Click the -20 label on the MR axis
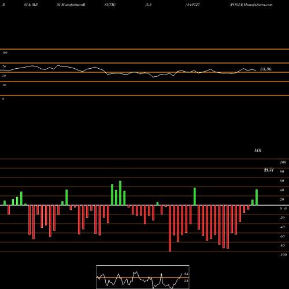The height and width of the screenshot is (289, 289). point(282,218)
